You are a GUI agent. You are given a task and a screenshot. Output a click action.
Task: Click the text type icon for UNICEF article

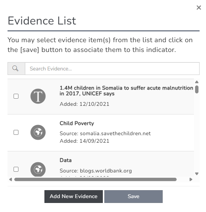point(38,96)
